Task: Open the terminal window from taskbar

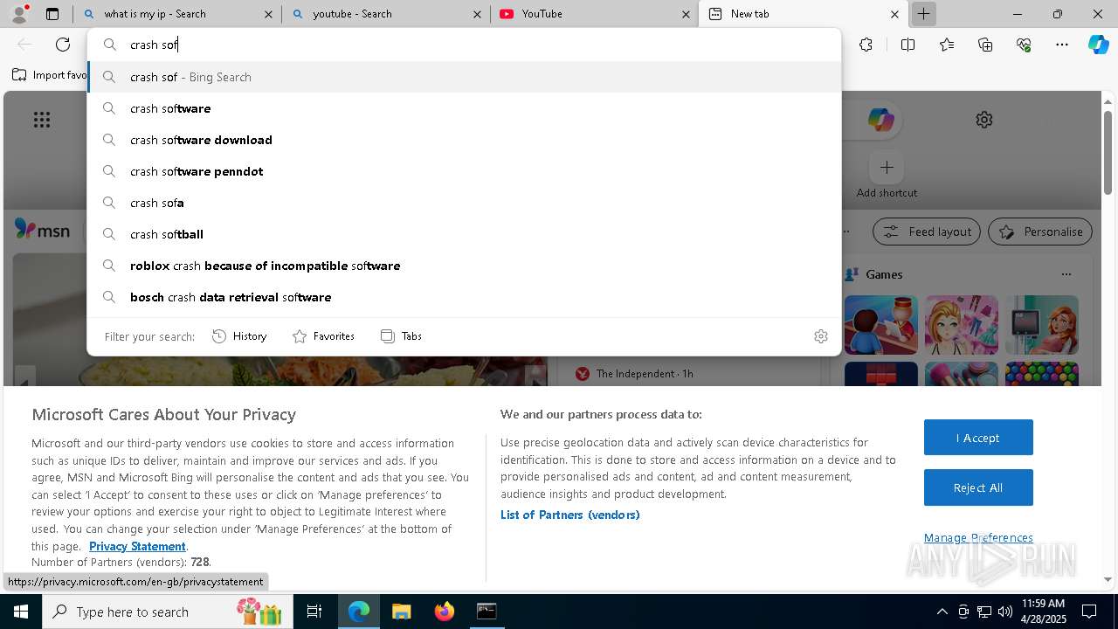Action: 487,612
